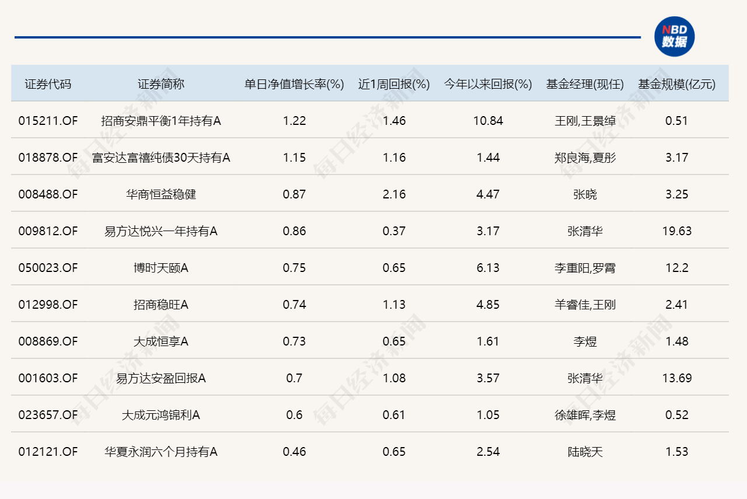The height and width of the screenshot is (499, 747).
Task: Click the 单日净值增长率(%) column header
Action: pyautogui.click(x=294, y=84)
